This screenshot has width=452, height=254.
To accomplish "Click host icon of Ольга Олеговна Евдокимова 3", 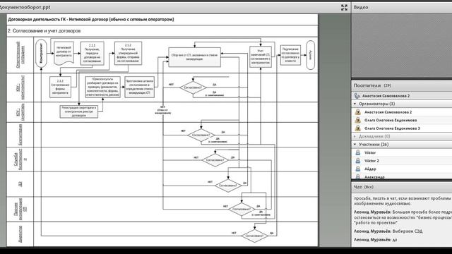I will [x=358, y=128].
